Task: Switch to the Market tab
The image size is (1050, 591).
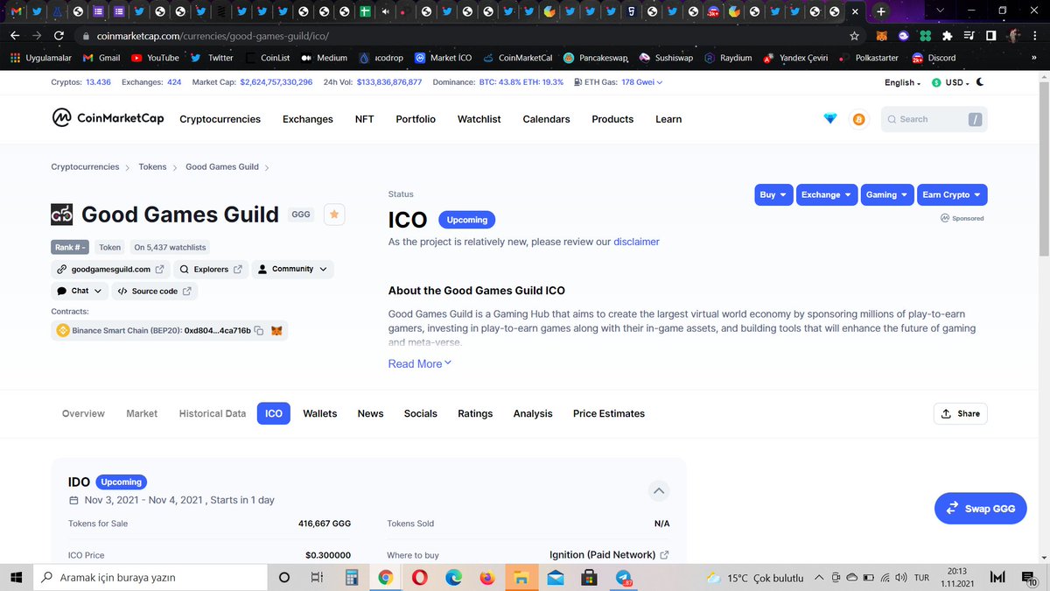Action: click(x=142, y=413)
